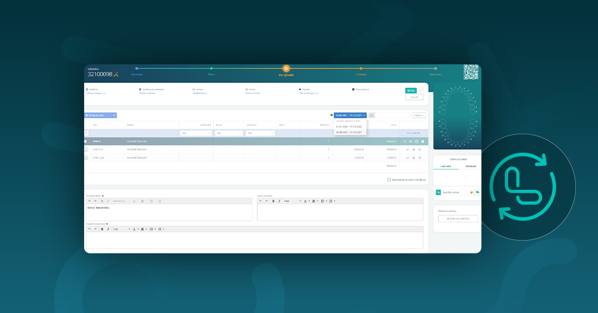Open the Marek Svoboda contact link

click(x=147, y=93)
